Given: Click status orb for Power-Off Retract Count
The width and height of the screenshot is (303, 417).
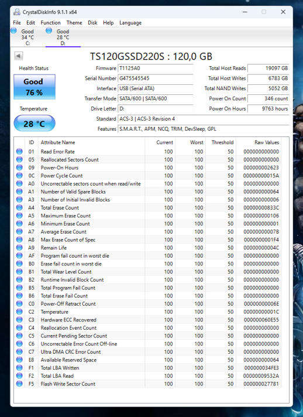Looking at the screenshot, I should click(19, 304).
